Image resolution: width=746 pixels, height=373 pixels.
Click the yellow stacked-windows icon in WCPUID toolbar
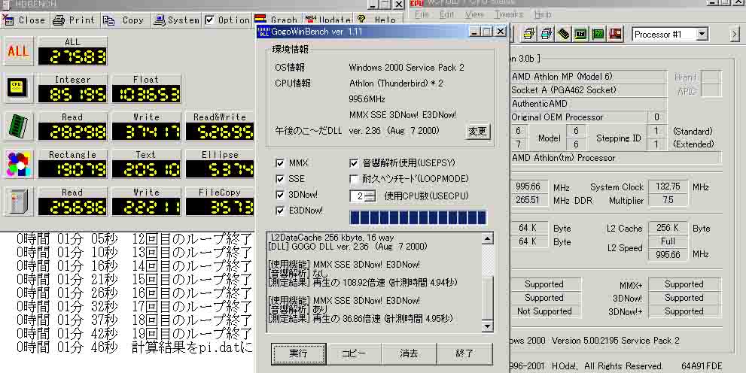529,34
